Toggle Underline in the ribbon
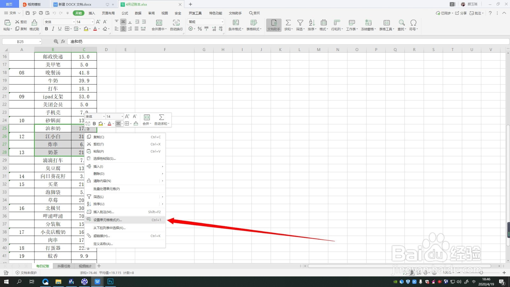 tap(60, 29)
